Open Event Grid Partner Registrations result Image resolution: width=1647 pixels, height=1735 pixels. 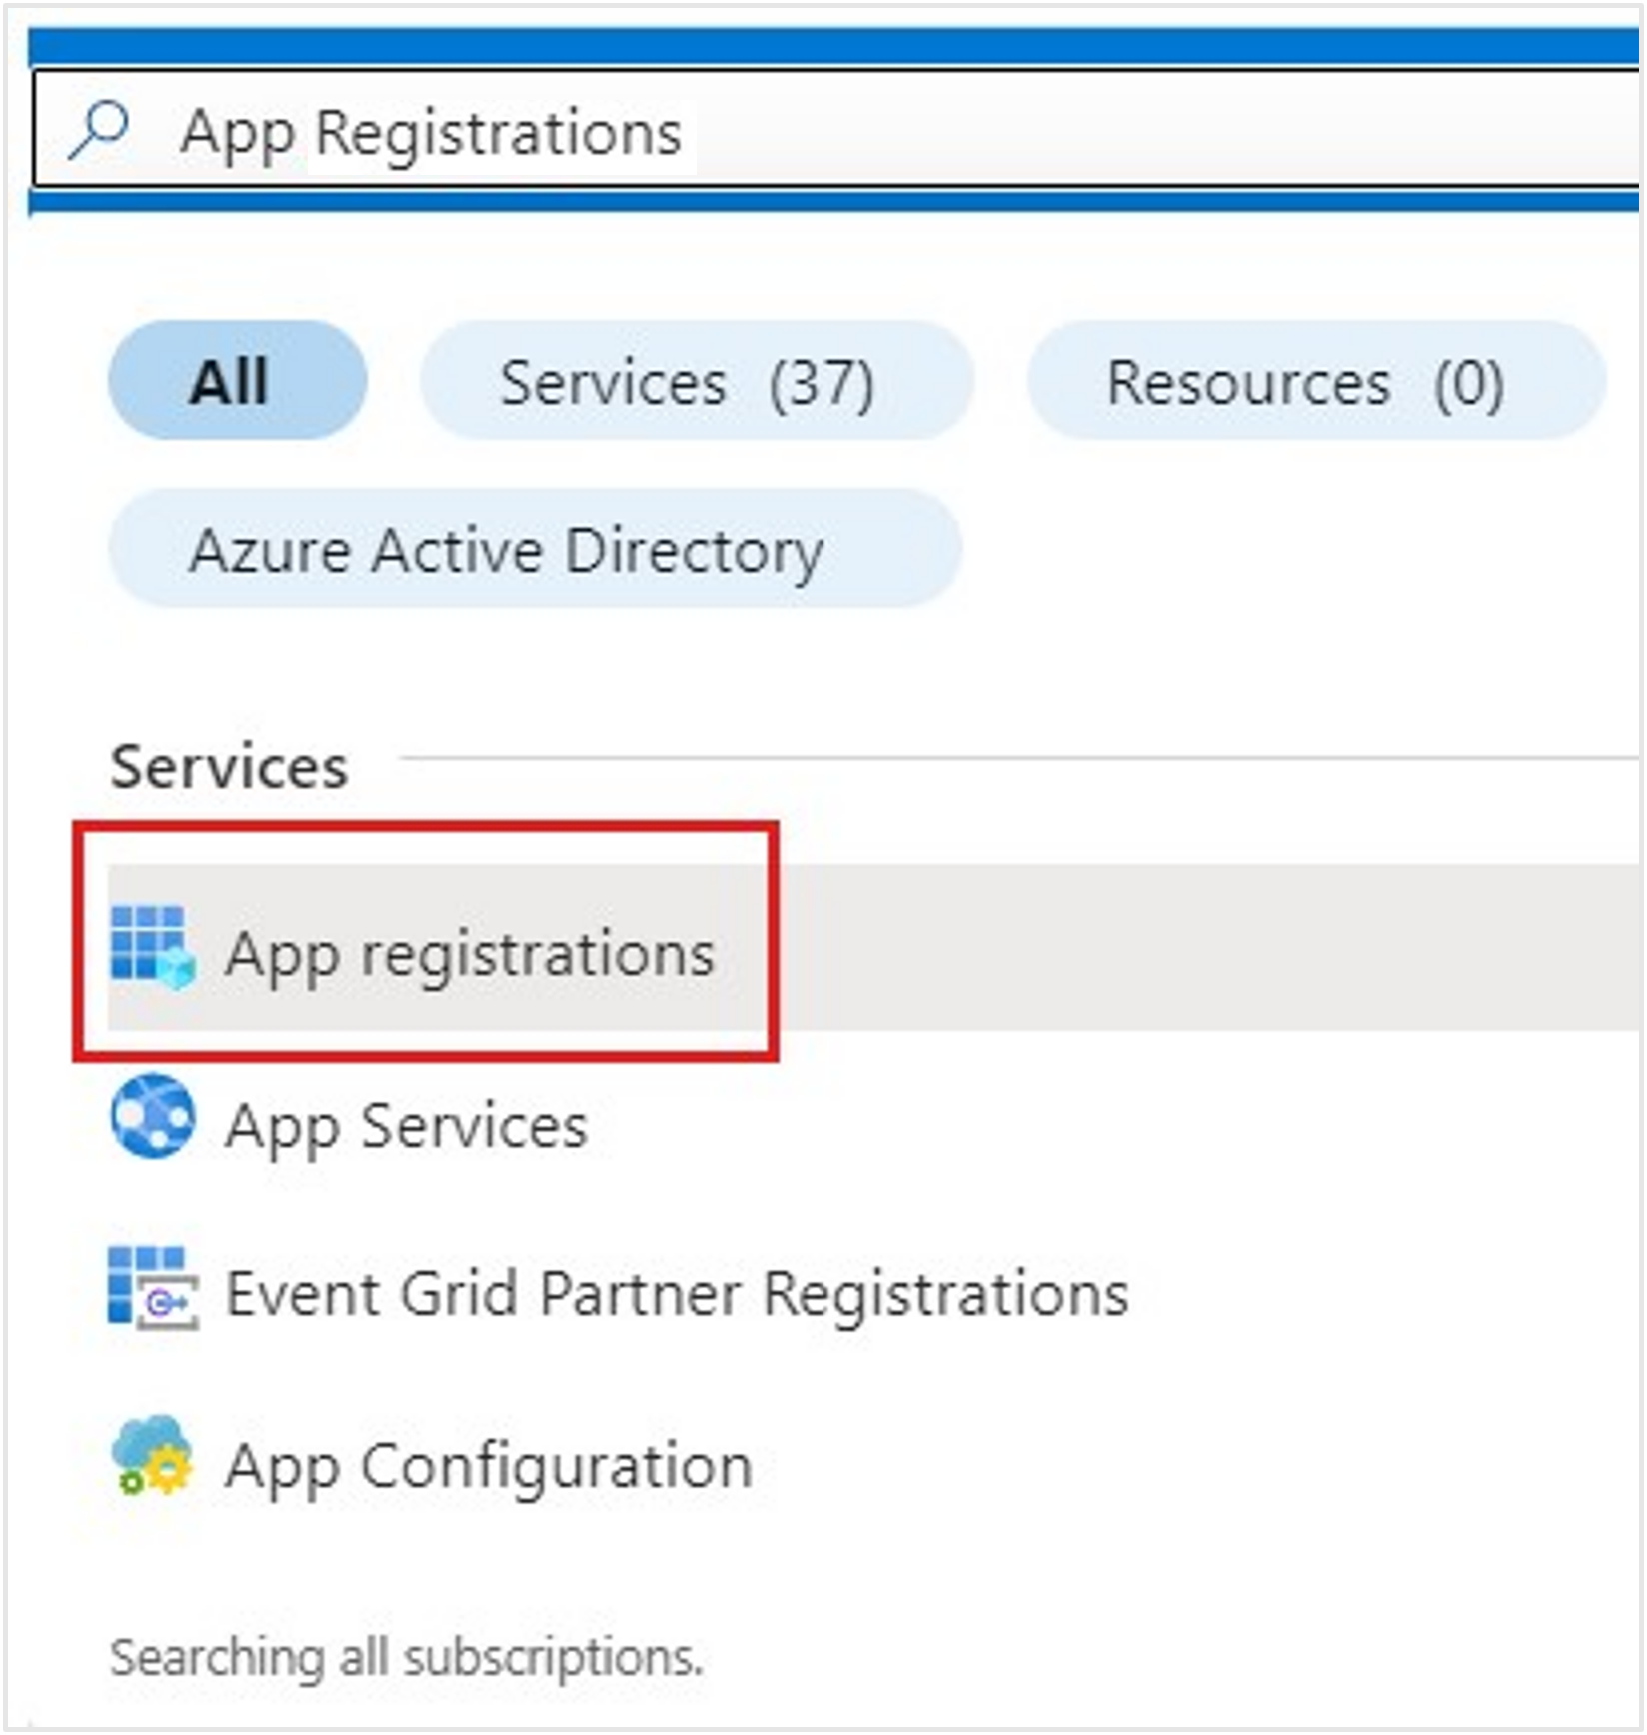pyautogui.click(x=677, y=1294)
